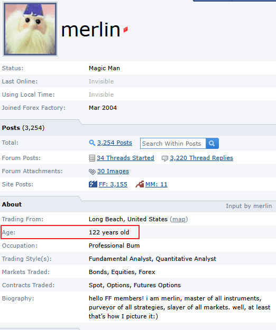The height and width of the screenshot is (330, 276).
Task: Click the blue search button icon
Action: pos(212,144)
